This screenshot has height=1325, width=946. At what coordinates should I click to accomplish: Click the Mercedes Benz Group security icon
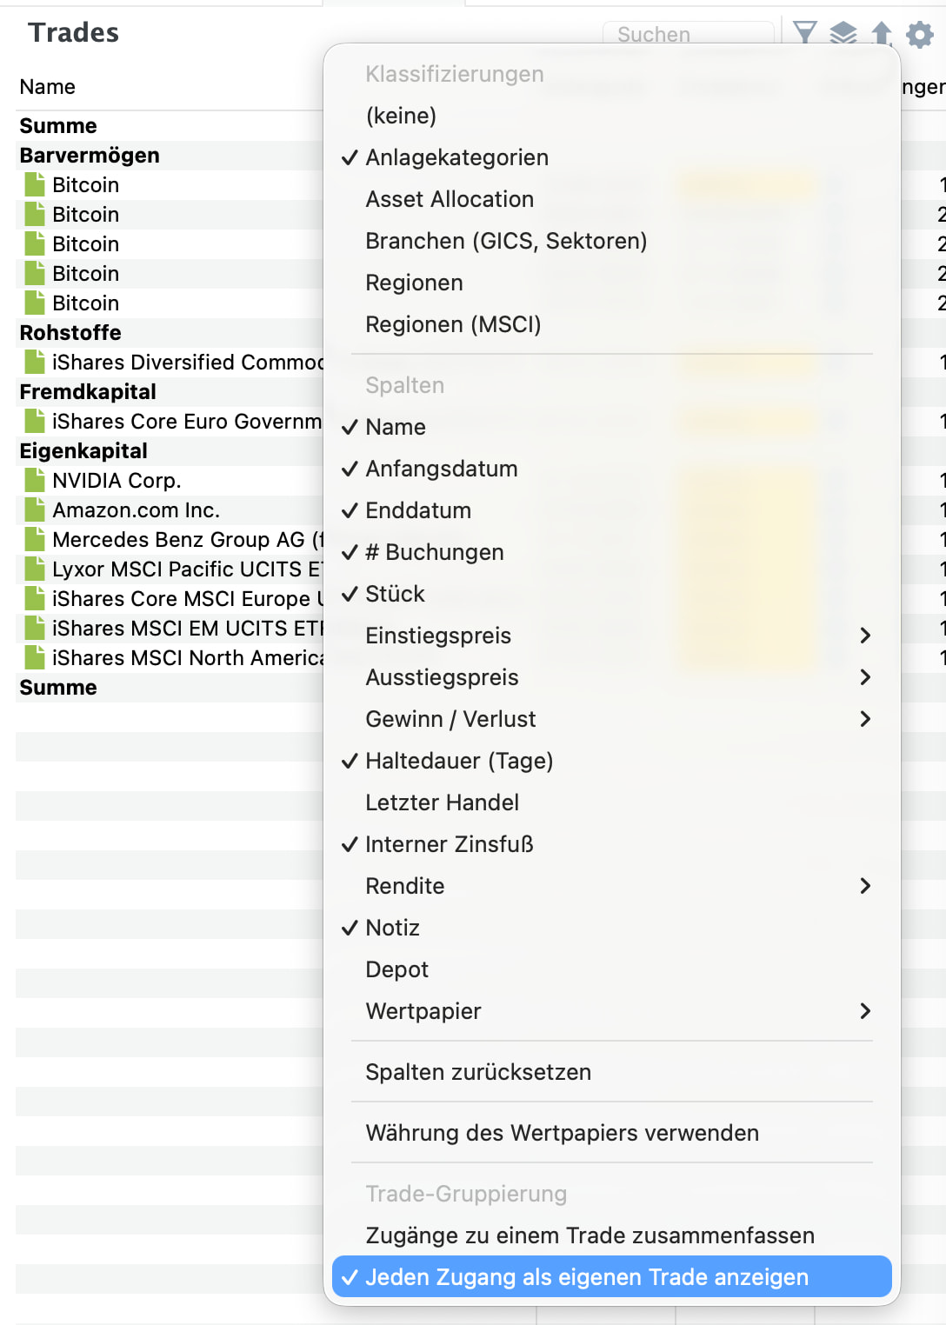pyautogui.click(x=35, y=539)
